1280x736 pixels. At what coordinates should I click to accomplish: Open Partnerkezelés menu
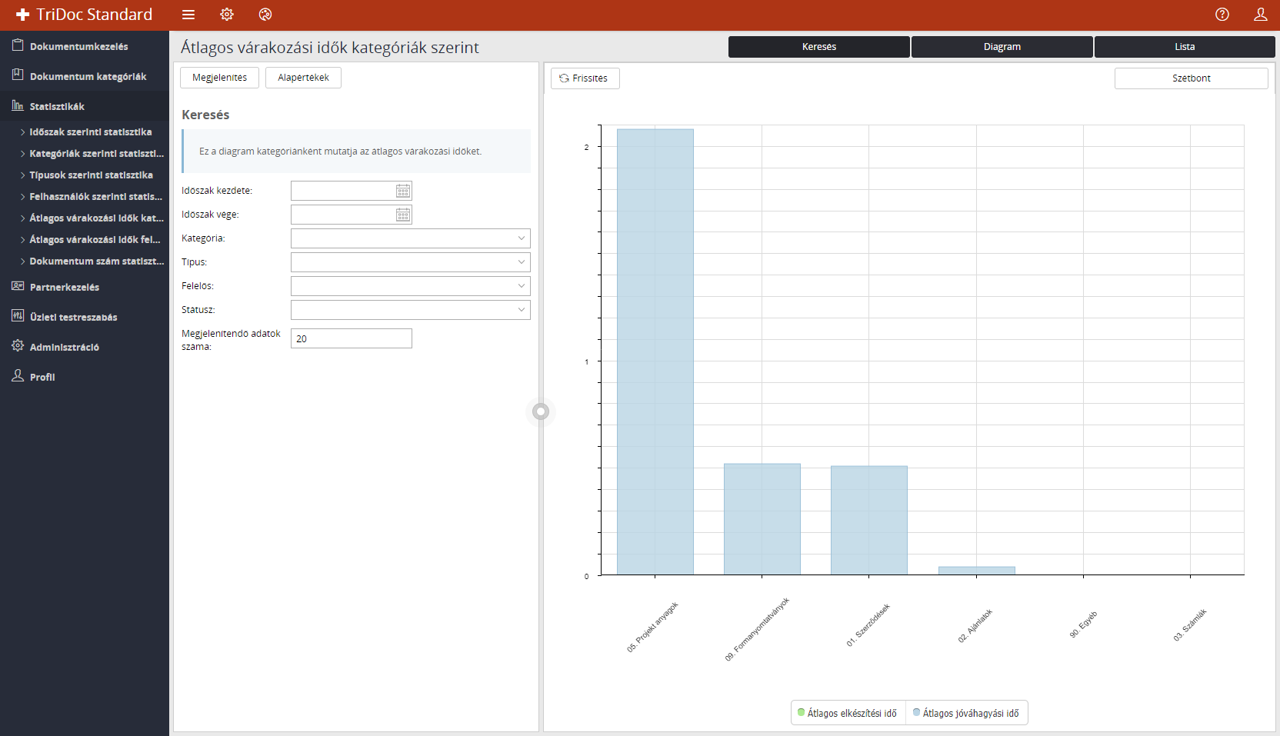(x=85, y=287)
